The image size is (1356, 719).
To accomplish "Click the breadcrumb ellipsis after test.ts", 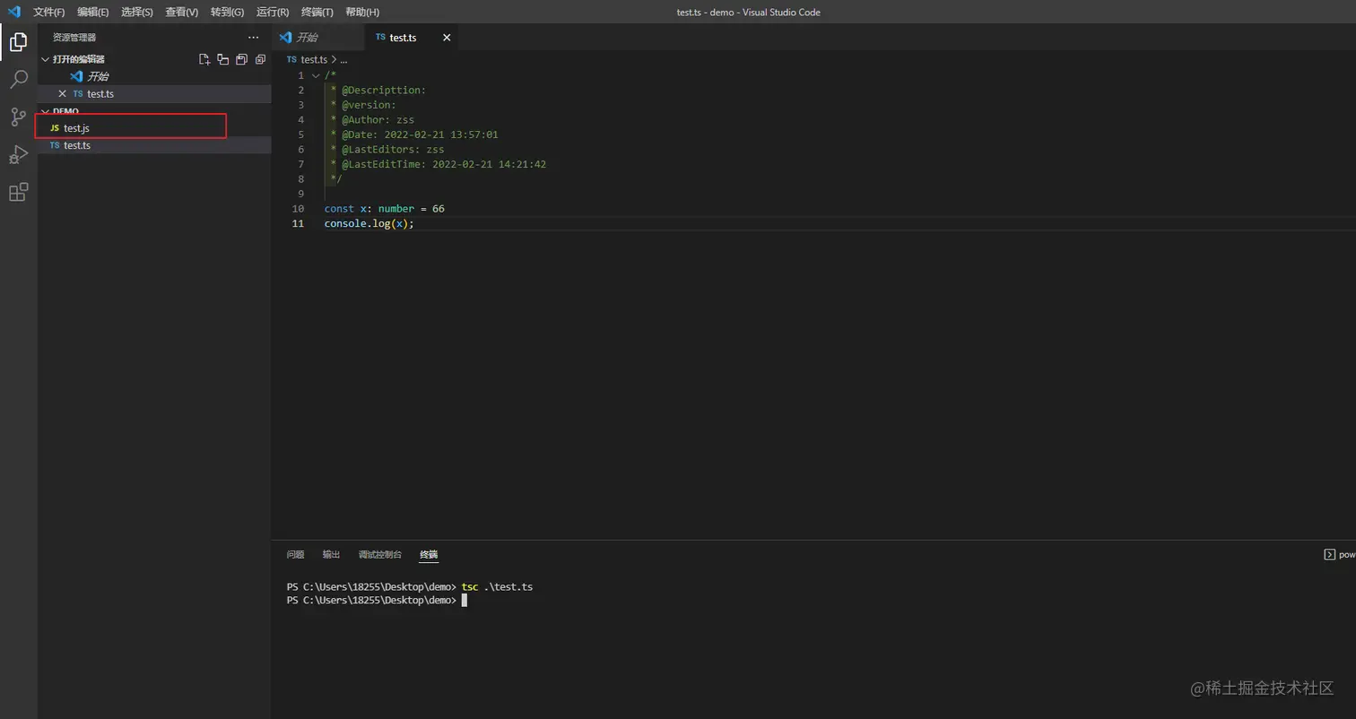I will (x=343, y=59).
